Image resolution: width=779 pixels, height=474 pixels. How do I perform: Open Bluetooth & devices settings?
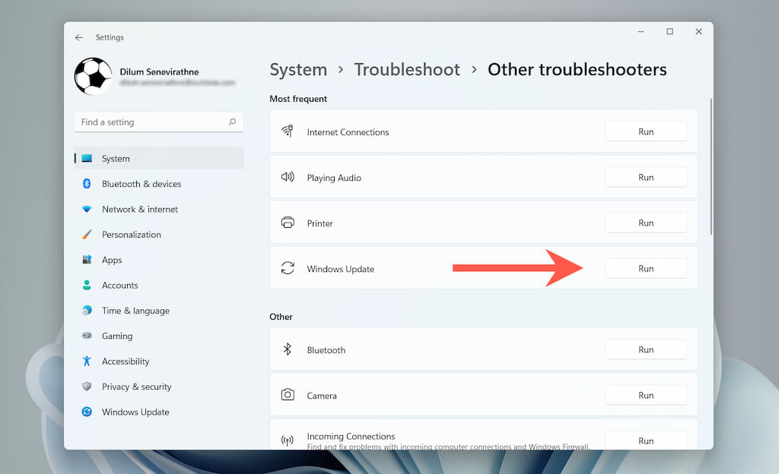point(159,184)
